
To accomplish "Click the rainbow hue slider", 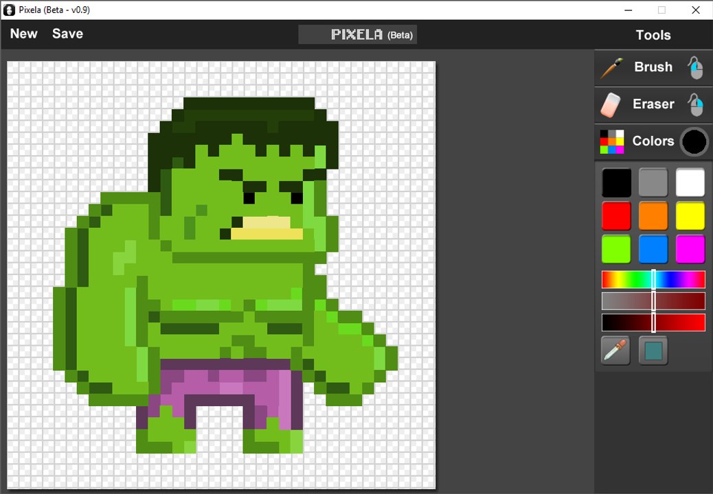I will coord(653,279).
